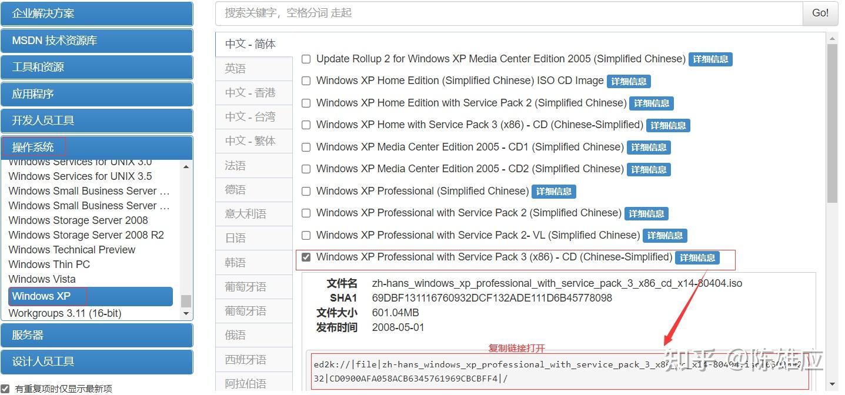
Task: Enable 有重复项时仅显示最新项 option
Action: click(x=6, y=389)
